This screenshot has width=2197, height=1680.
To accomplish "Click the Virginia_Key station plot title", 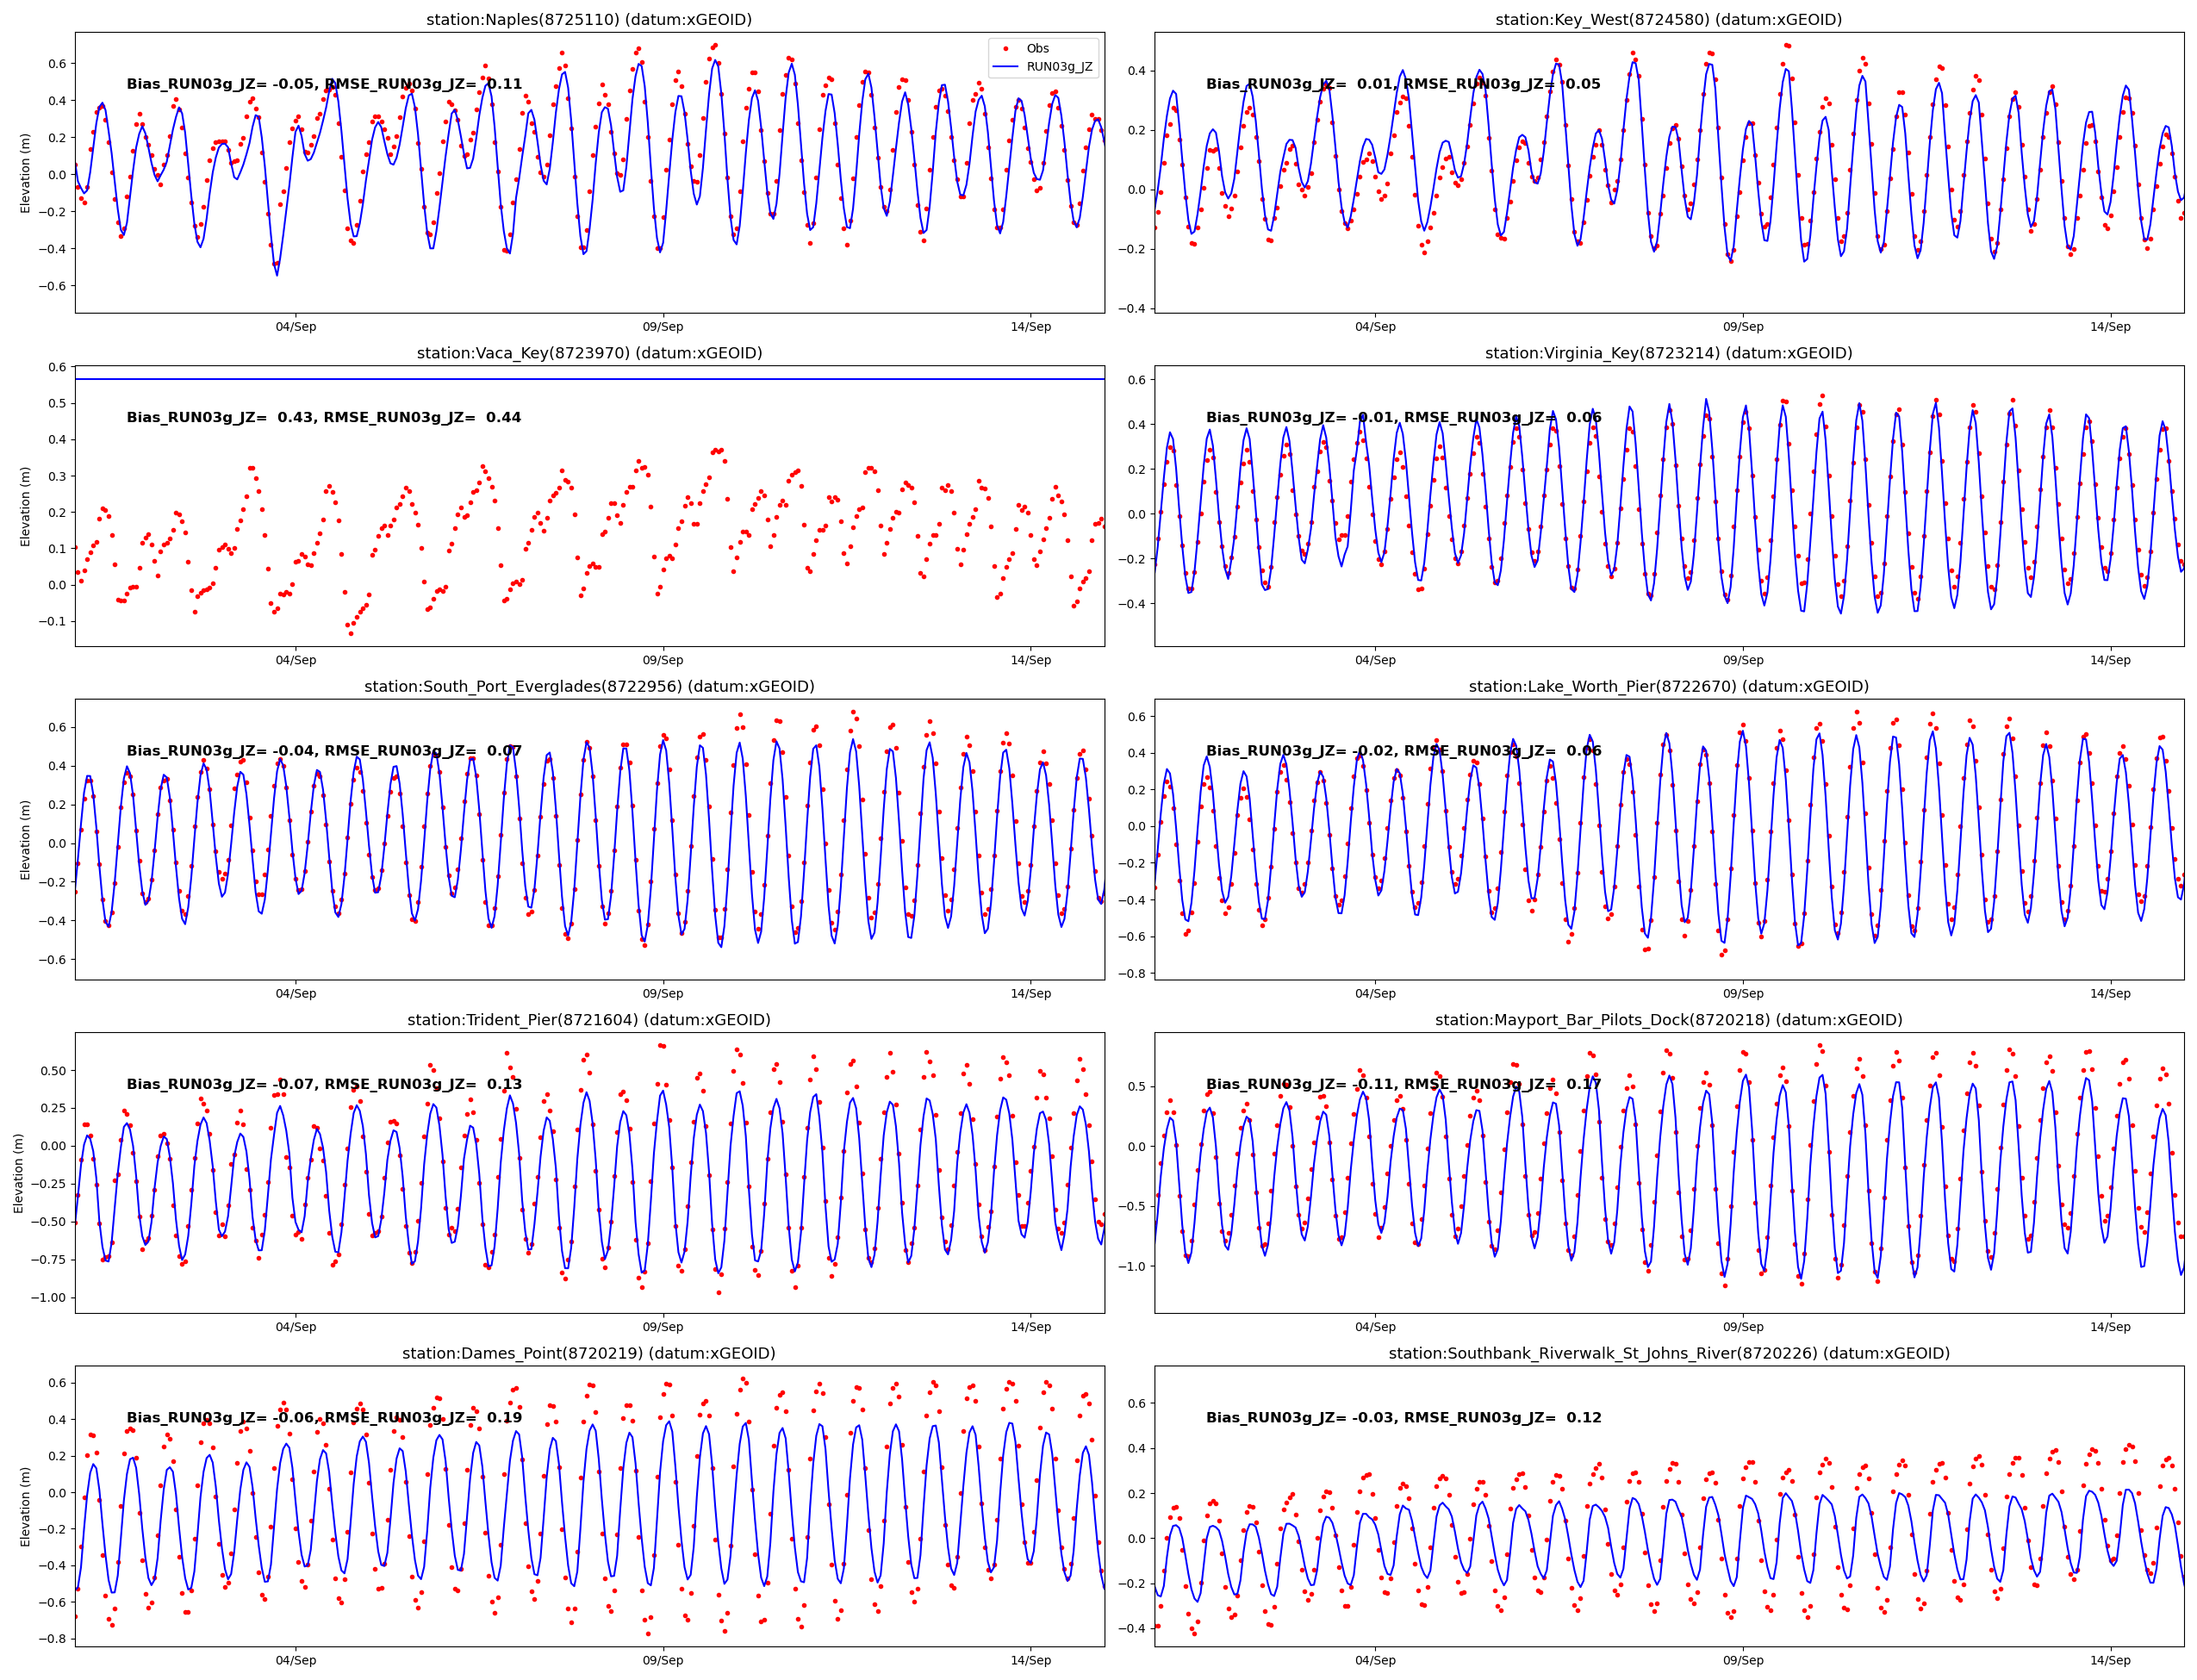I will [x=1668, y=353].
